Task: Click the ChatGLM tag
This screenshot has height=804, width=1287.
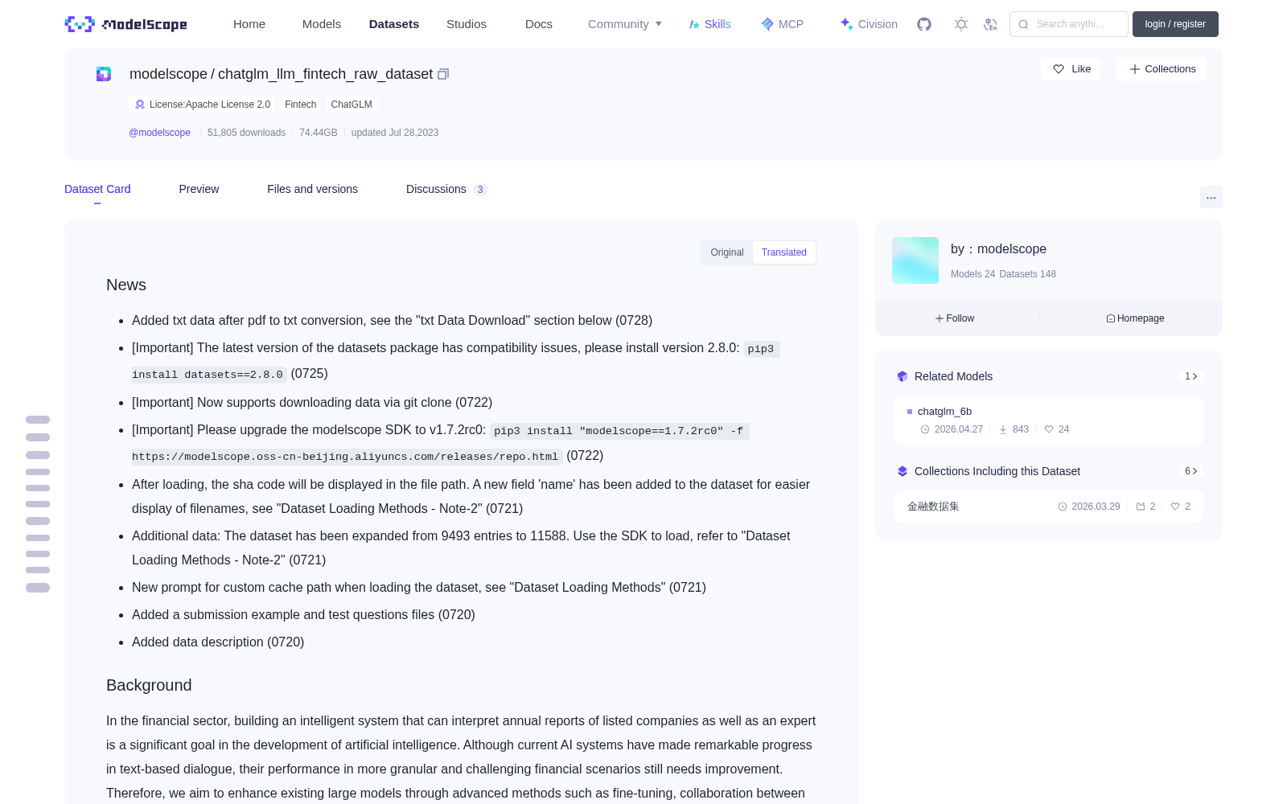Action: click(x=352, y=105)
